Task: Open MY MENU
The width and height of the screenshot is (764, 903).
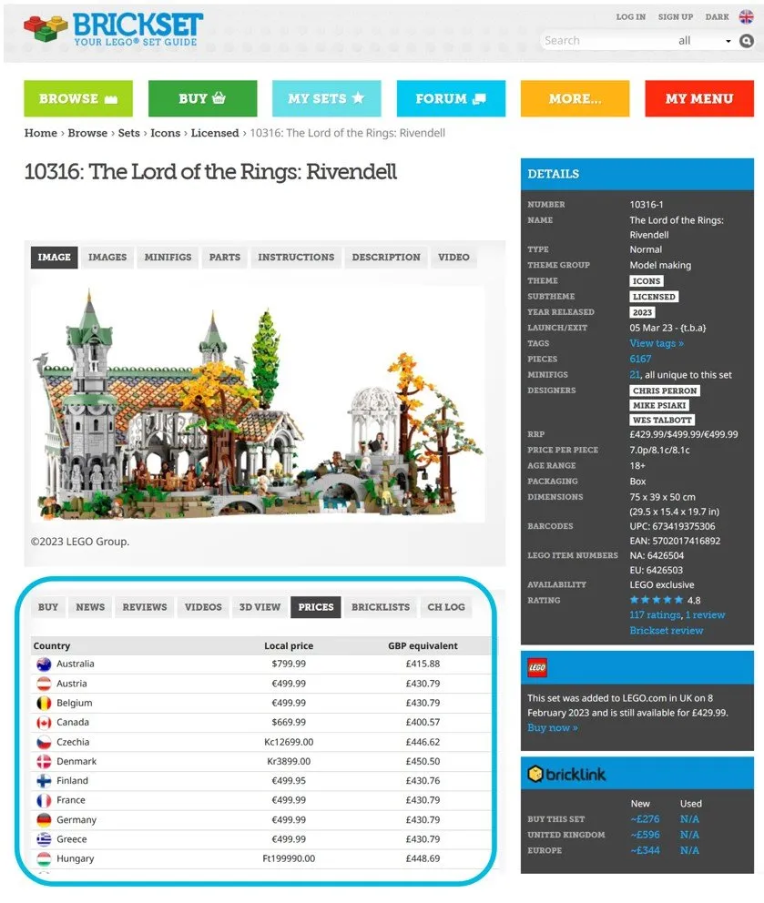Action: pyautogui.click(x=699, y=98)
